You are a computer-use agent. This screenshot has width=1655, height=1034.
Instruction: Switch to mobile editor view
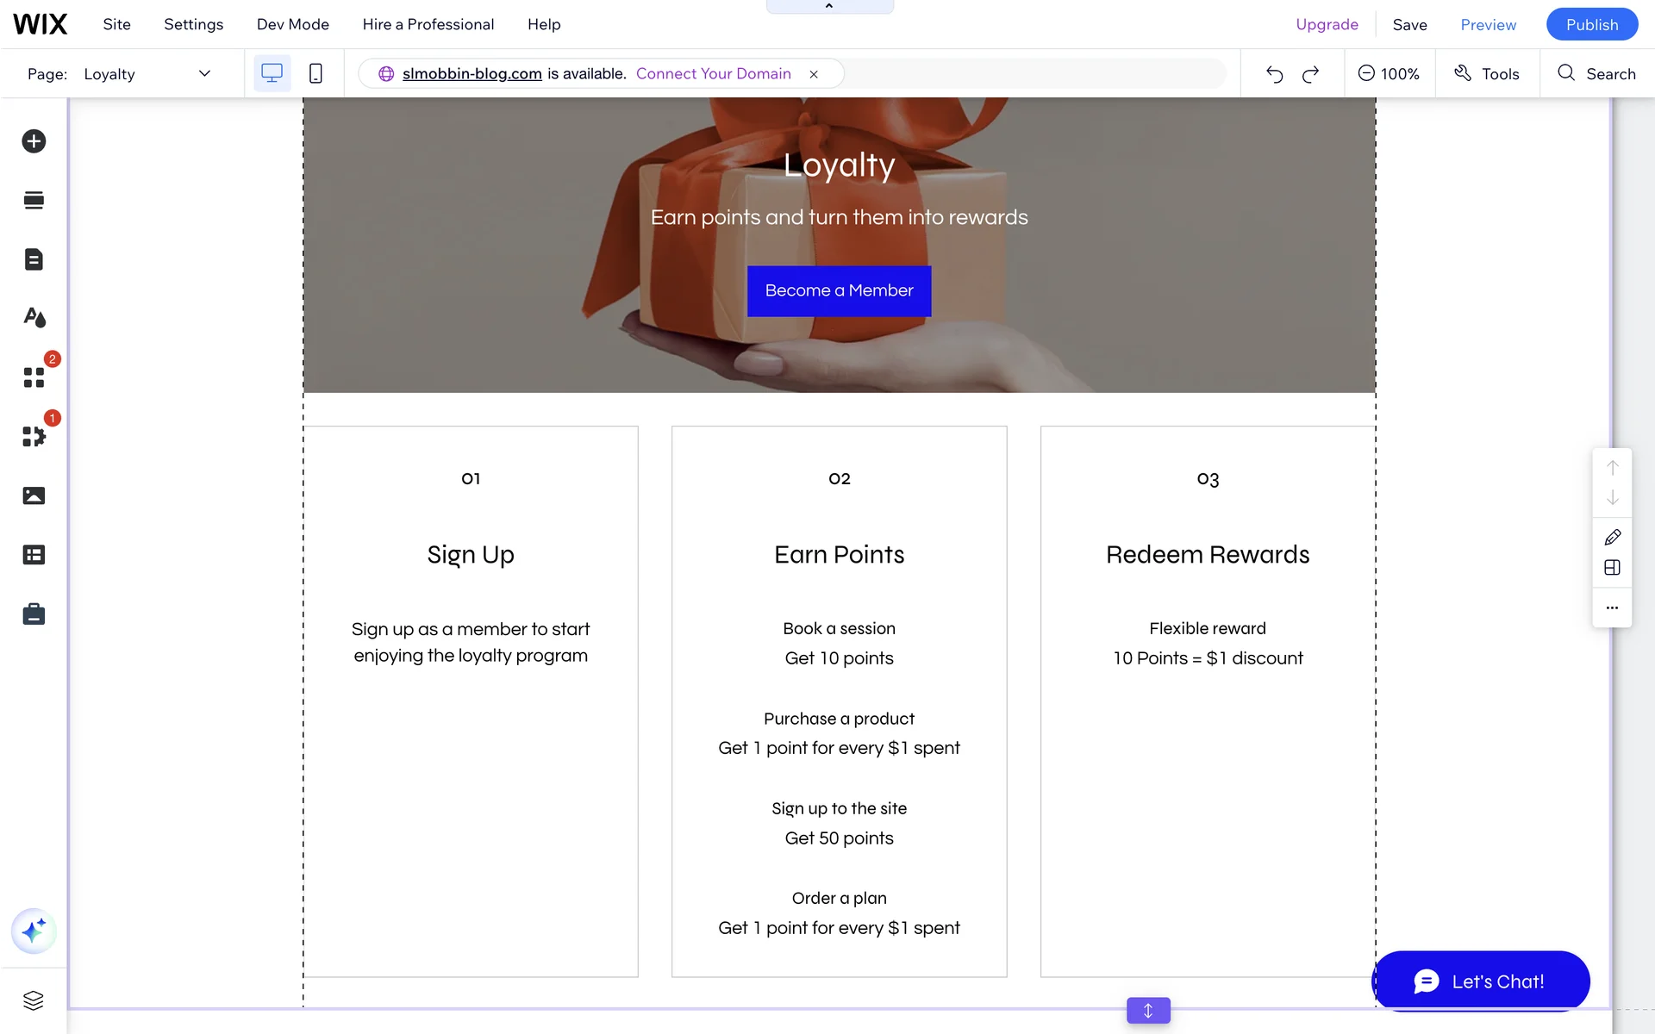(315, 74)
